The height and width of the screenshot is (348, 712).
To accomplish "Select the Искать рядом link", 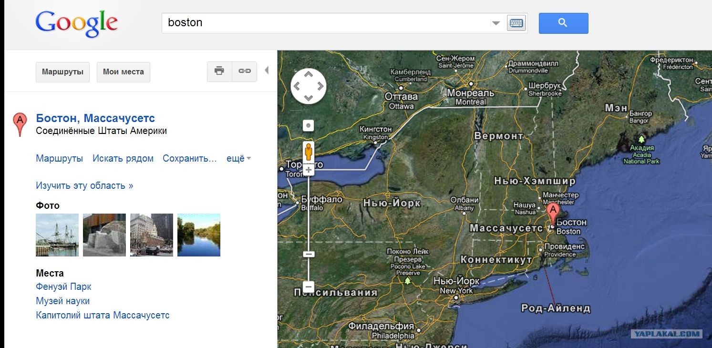I will (123, 158).
